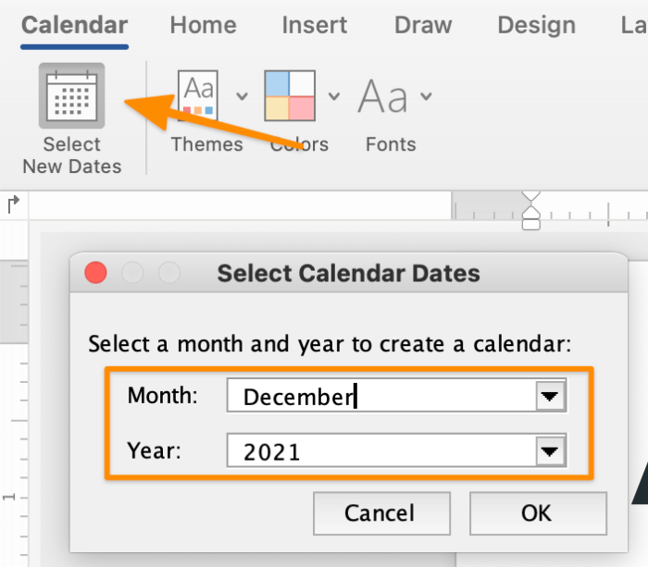
Task: Switch to the Home ribbon tab
Action: (x=203, y=25)
